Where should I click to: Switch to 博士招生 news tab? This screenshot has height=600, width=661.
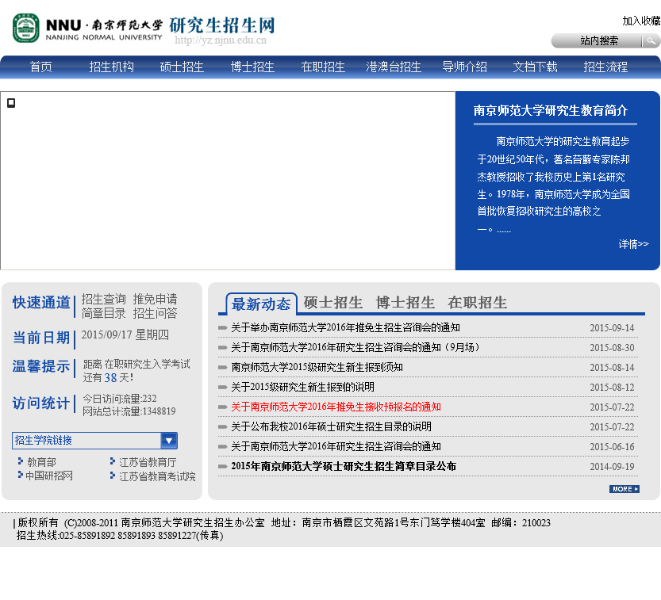405,303
